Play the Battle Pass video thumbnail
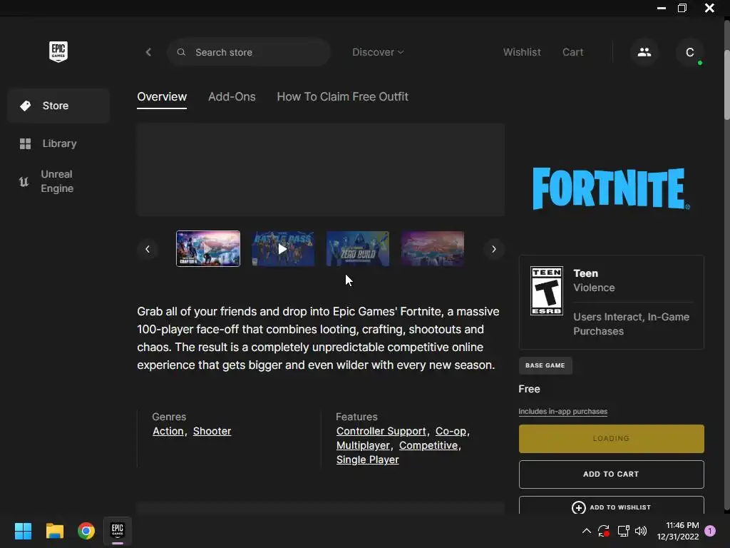The height and width of the screenshot is (548, 730). point(282,249)
